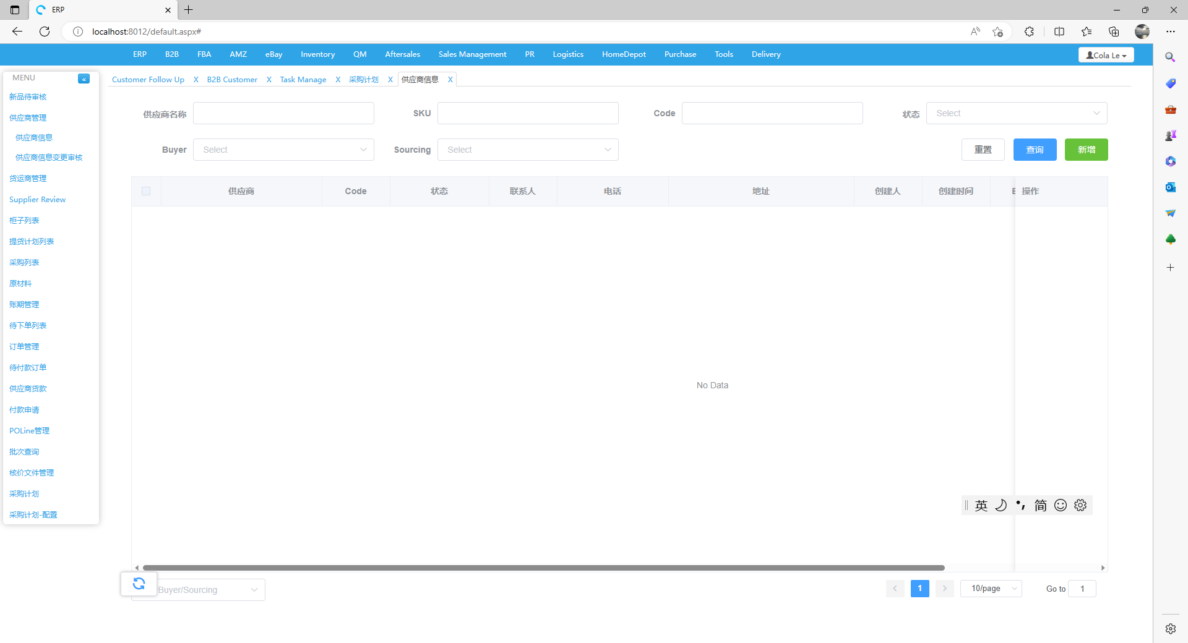Image resolution: width=1188 pixels, height=643 pixels.
Task: Open the Inventory top menu
Action: 317,54
